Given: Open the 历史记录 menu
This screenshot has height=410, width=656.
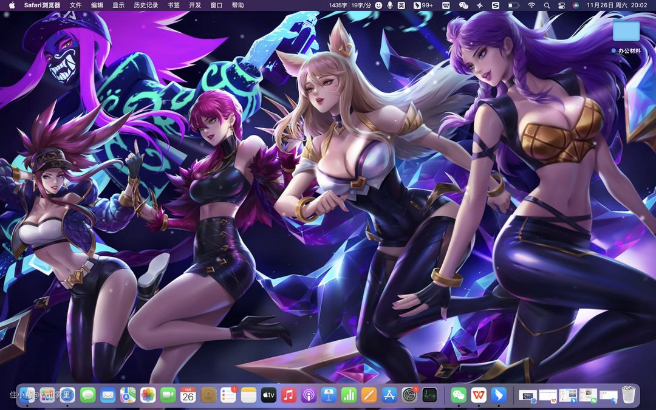Looking at the screenshot, I should point(146,5).
